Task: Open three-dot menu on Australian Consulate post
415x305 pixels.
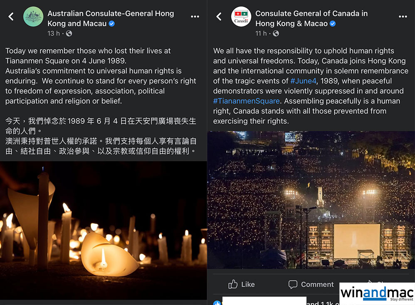Action: click(x=195, y=17)
